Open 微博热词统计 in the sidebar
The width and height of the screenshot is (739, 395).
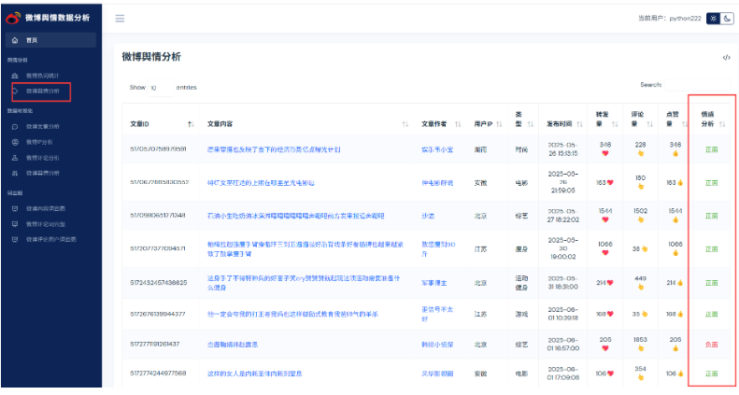click(x=42, y=76)
